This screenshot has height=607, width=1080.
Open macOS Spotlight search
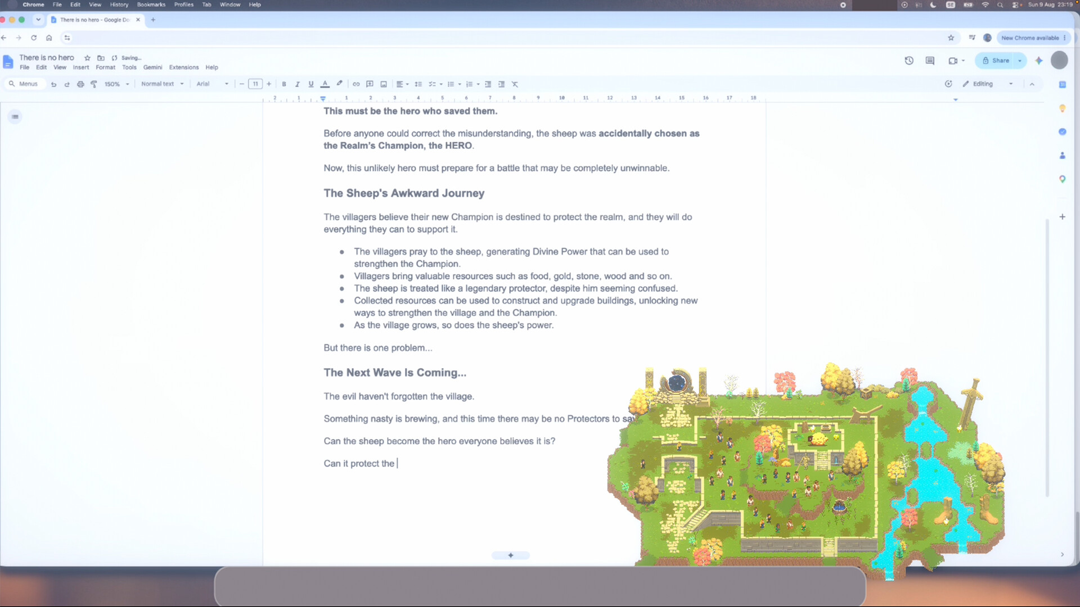click(x=1000, y=4)
